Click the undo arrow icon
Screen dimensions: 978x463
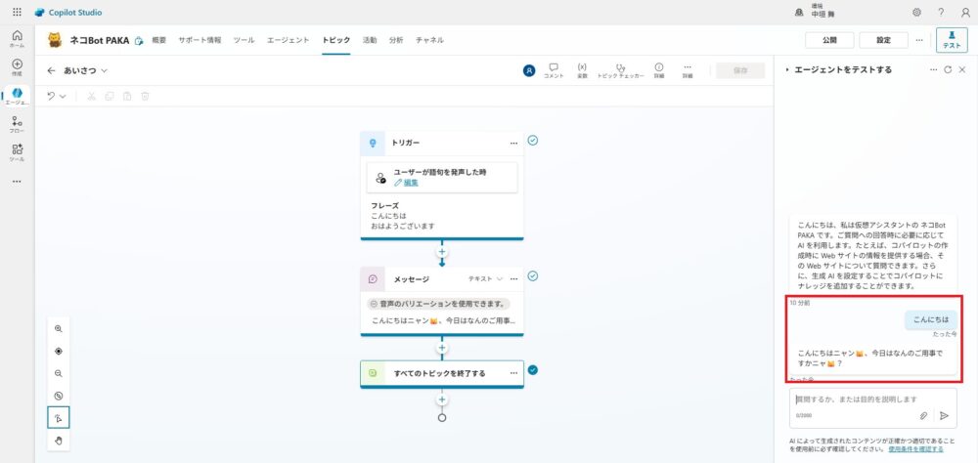coord(51,96)
